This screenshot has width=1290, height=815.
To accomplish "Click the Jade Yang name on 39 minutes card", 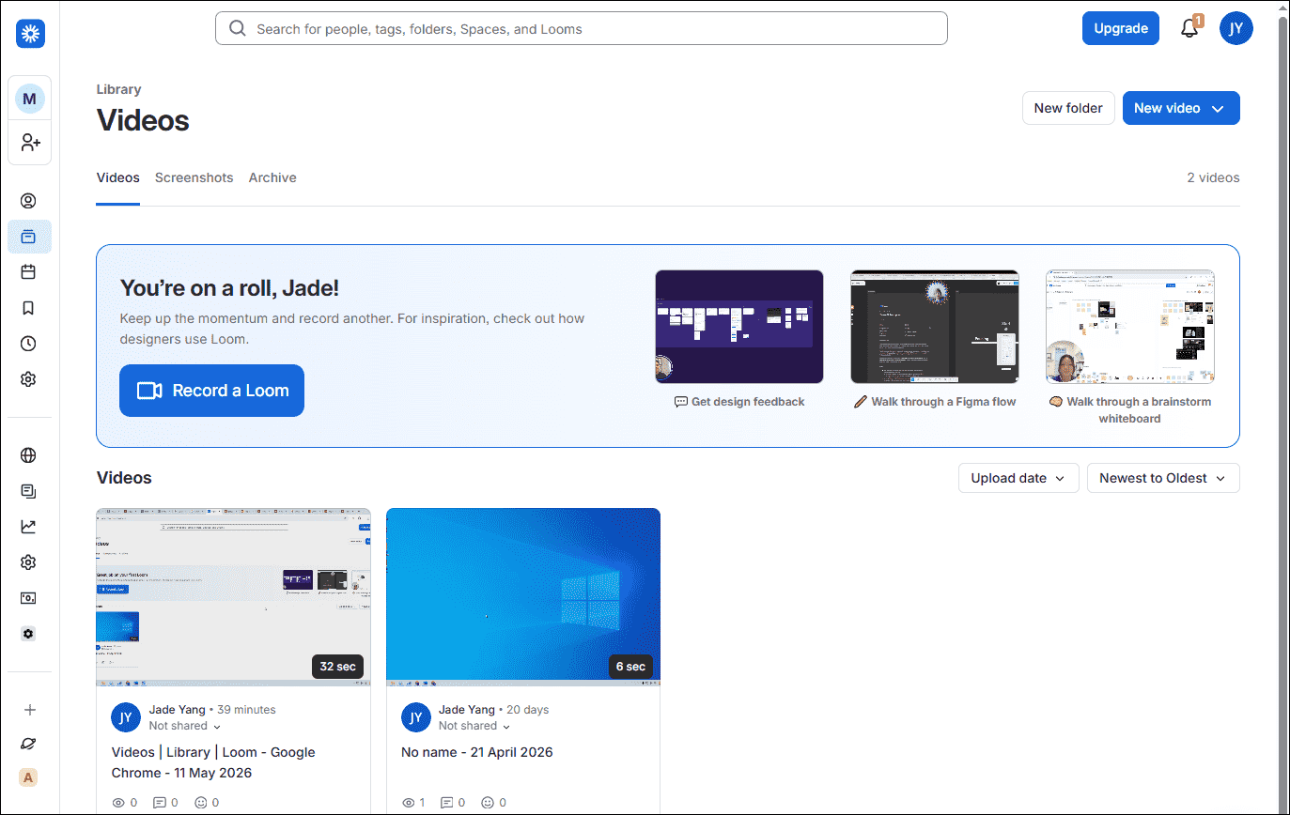I will 177,710.
